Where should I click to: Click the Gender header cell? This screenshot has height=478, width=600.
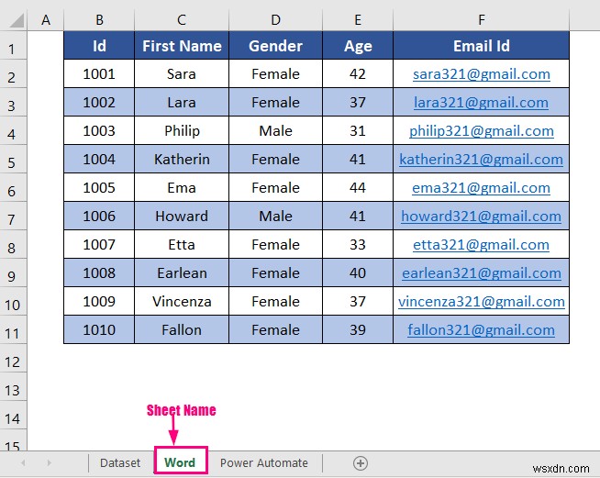[x=275, y=46]
